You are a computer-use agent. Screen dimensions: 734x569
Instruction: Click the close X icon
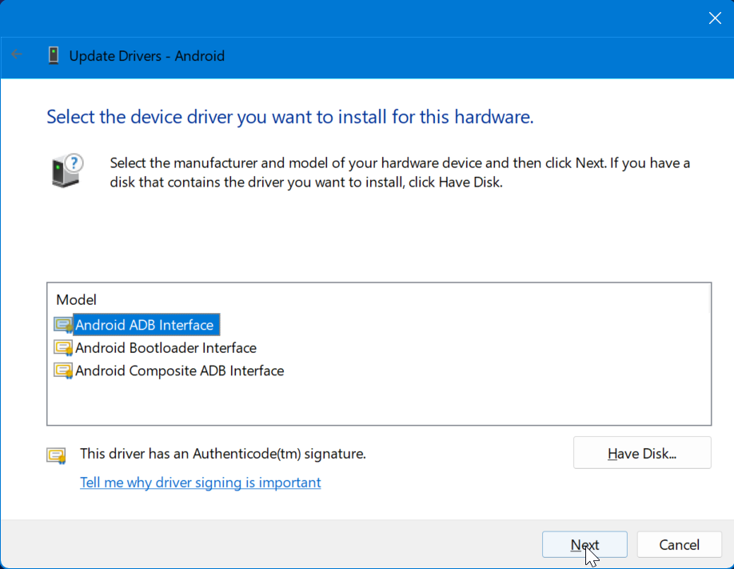click(x=714, y=17)
